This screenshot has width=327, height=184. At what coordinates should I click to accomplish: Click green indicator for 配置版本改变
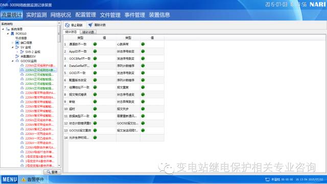coord(95,80)
